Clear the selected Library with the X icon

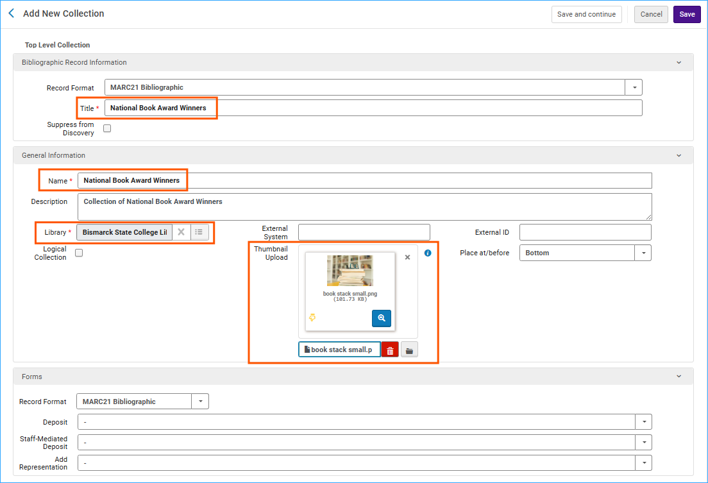[181, 232]
